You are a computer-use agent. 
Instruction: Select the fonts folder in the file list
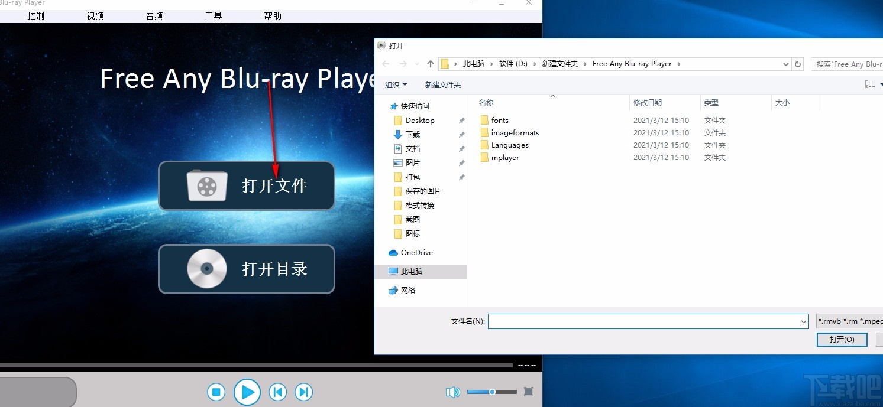[x=500, y=120]
